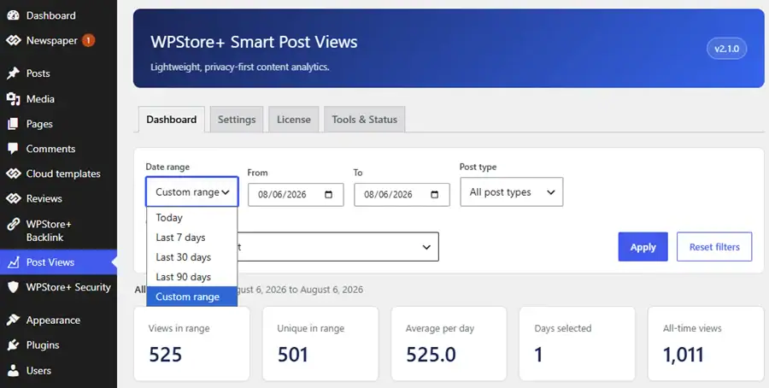Image resolution: width=769 pixels, height=388 pixels.
Task: Click the To date field 08/06/2026
Action: tap(402, 195)
